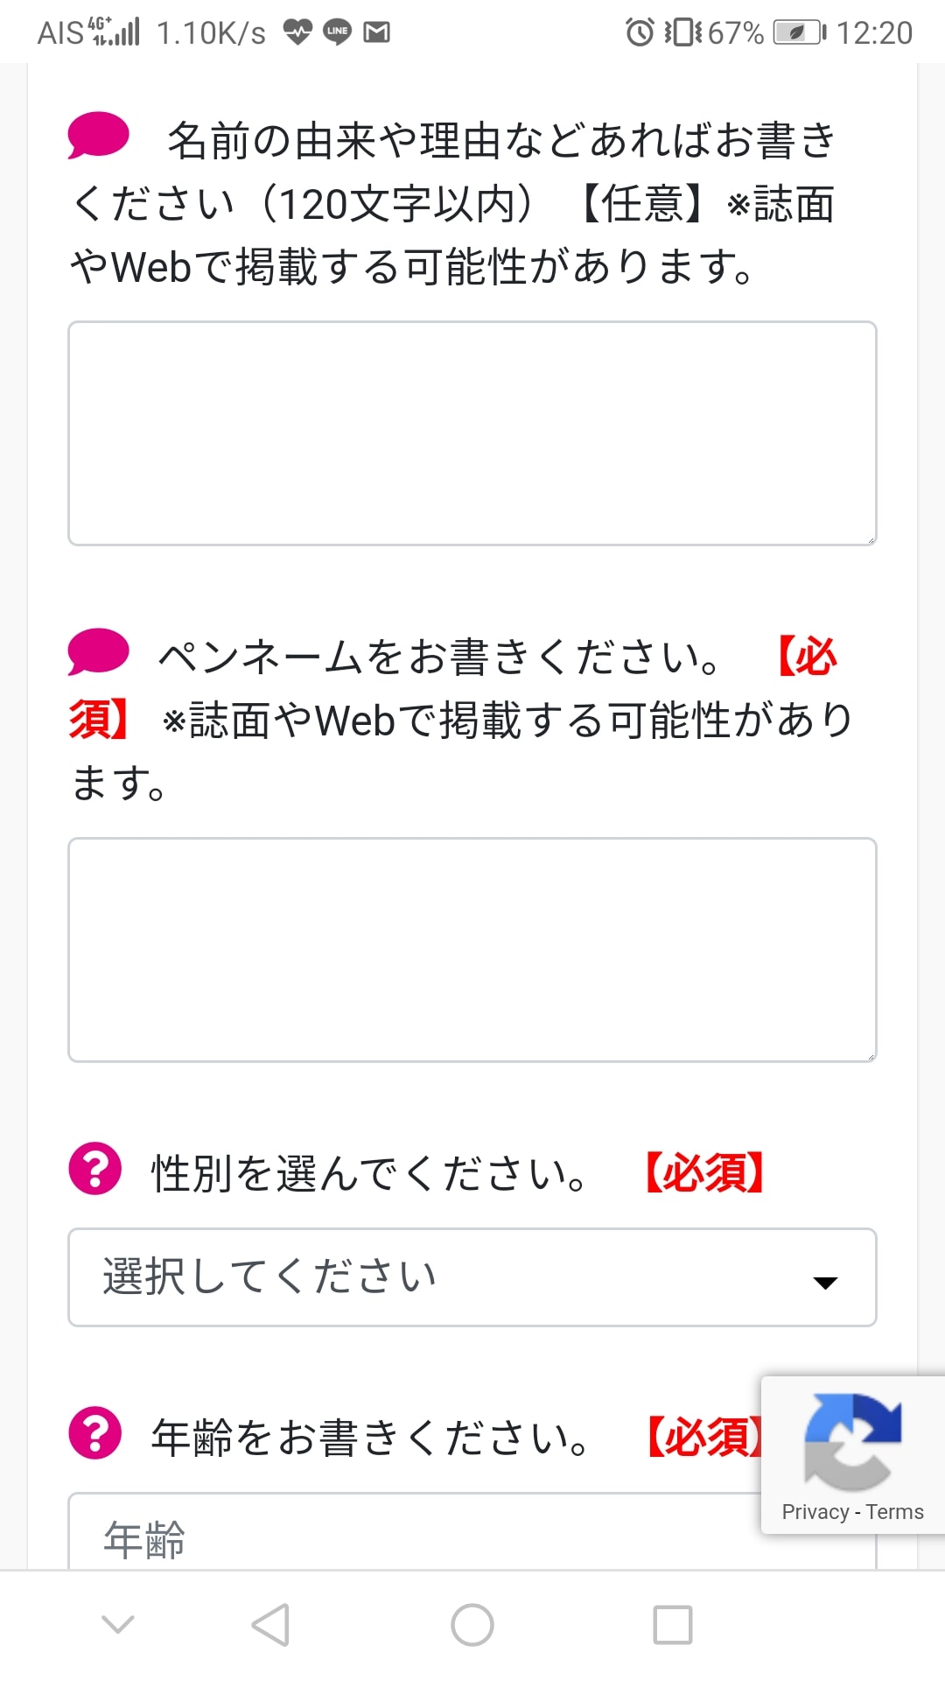Tap the Android back triangle button

[x=270, y=1625]
